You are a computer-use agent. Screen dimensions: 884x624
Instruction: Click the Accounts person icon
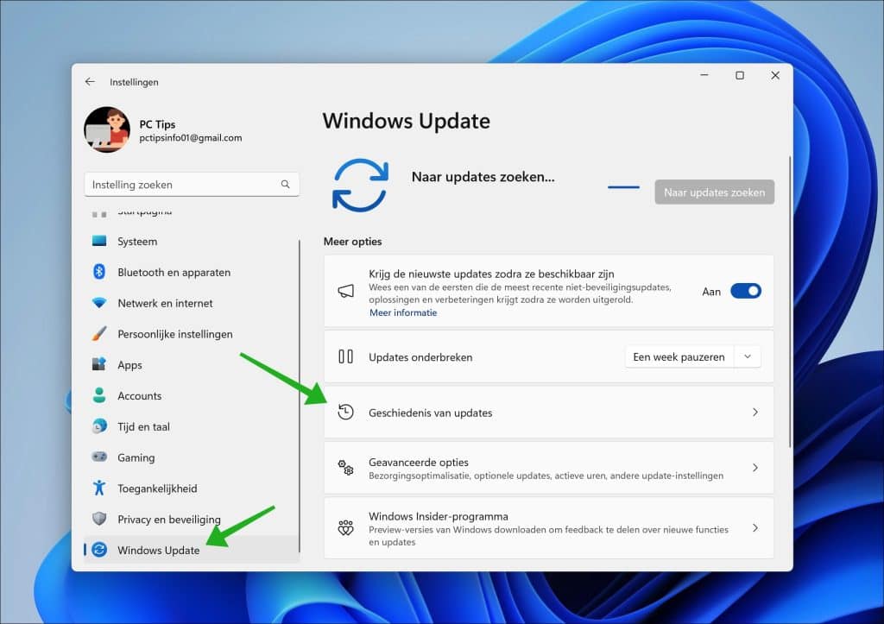point(99,395)
